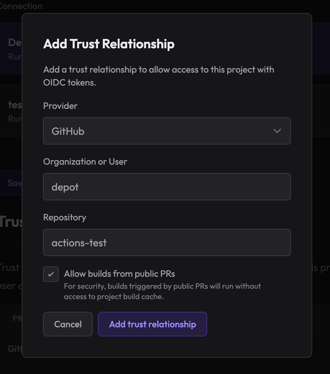Select GitHub as the Provider
This screenshot has width=330, height=374.
pyautogui.click(x=167, y=131)
